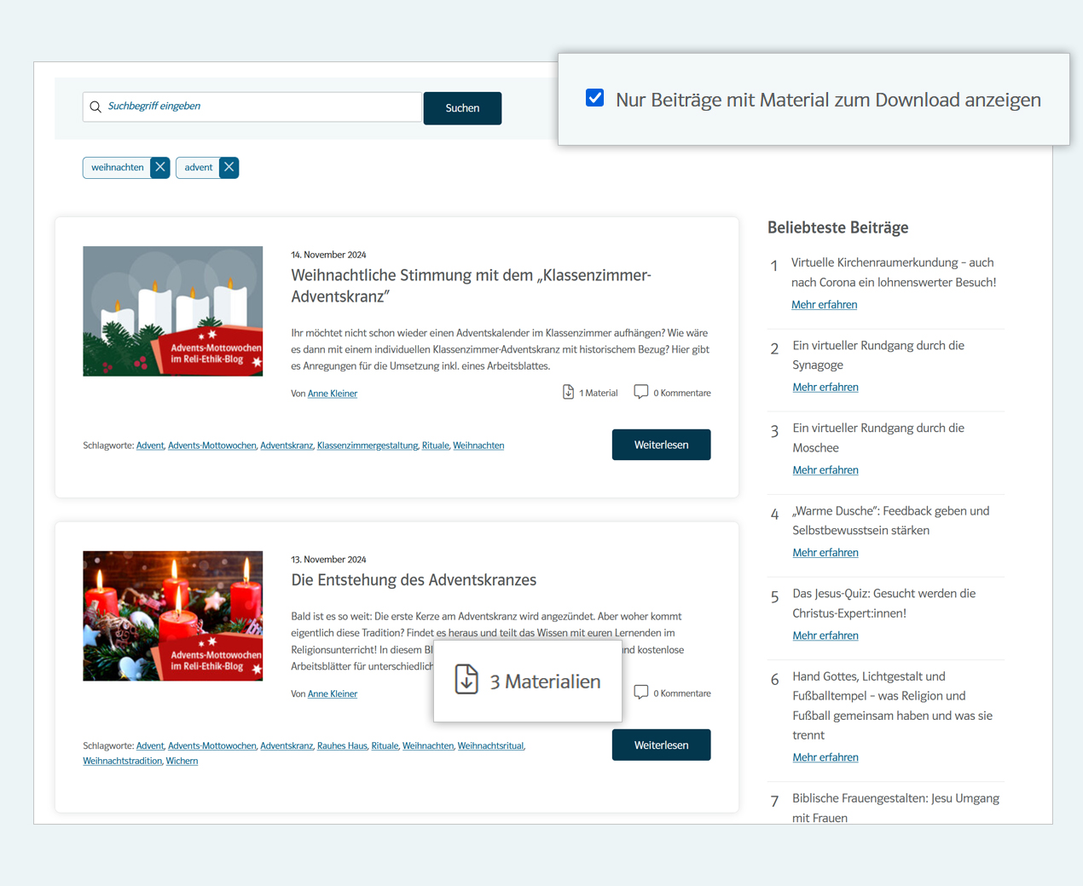Click the search magnifier icon
The image size is (1083, 886).
coord(96,107)
